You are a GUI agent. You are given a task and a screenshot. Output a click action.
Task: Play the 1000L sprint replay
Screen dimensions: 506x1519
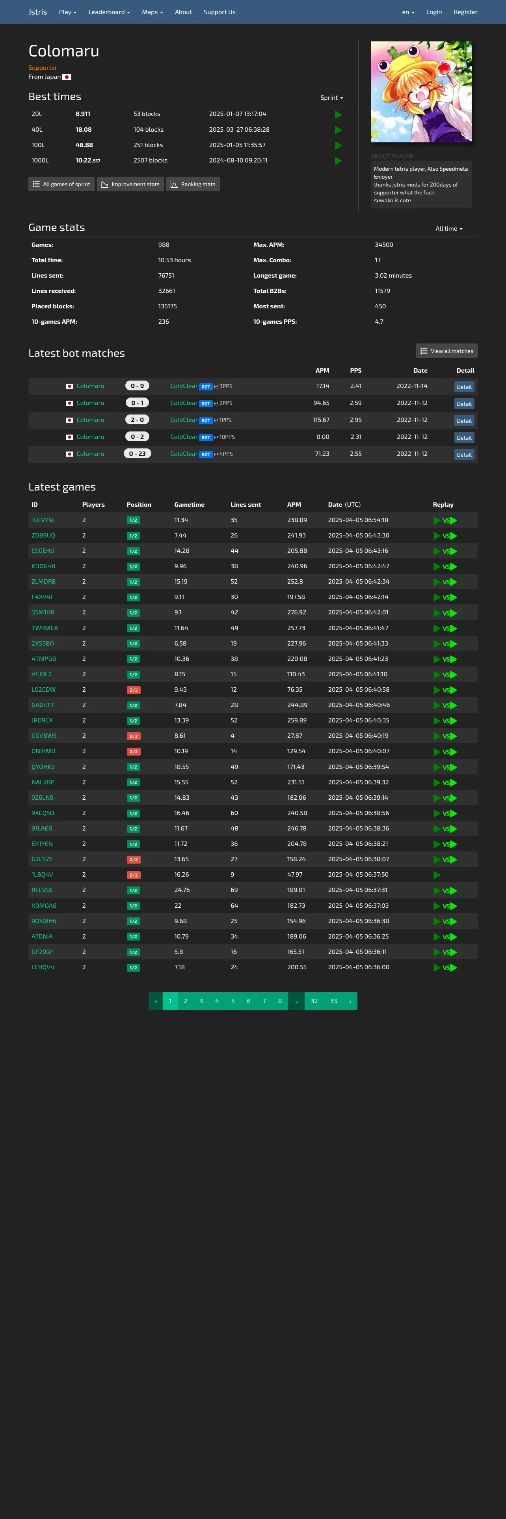point(338,160)
